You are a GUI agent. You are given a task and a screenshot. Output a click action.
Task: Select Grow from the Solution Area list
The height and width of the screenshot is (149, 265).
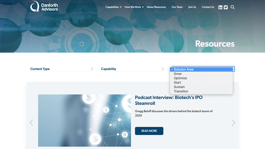(x=178, y=74)
